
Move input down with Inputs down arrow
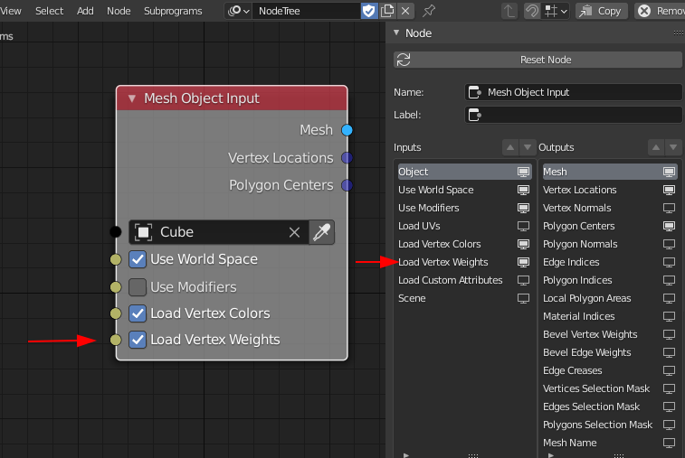[528, 147]
